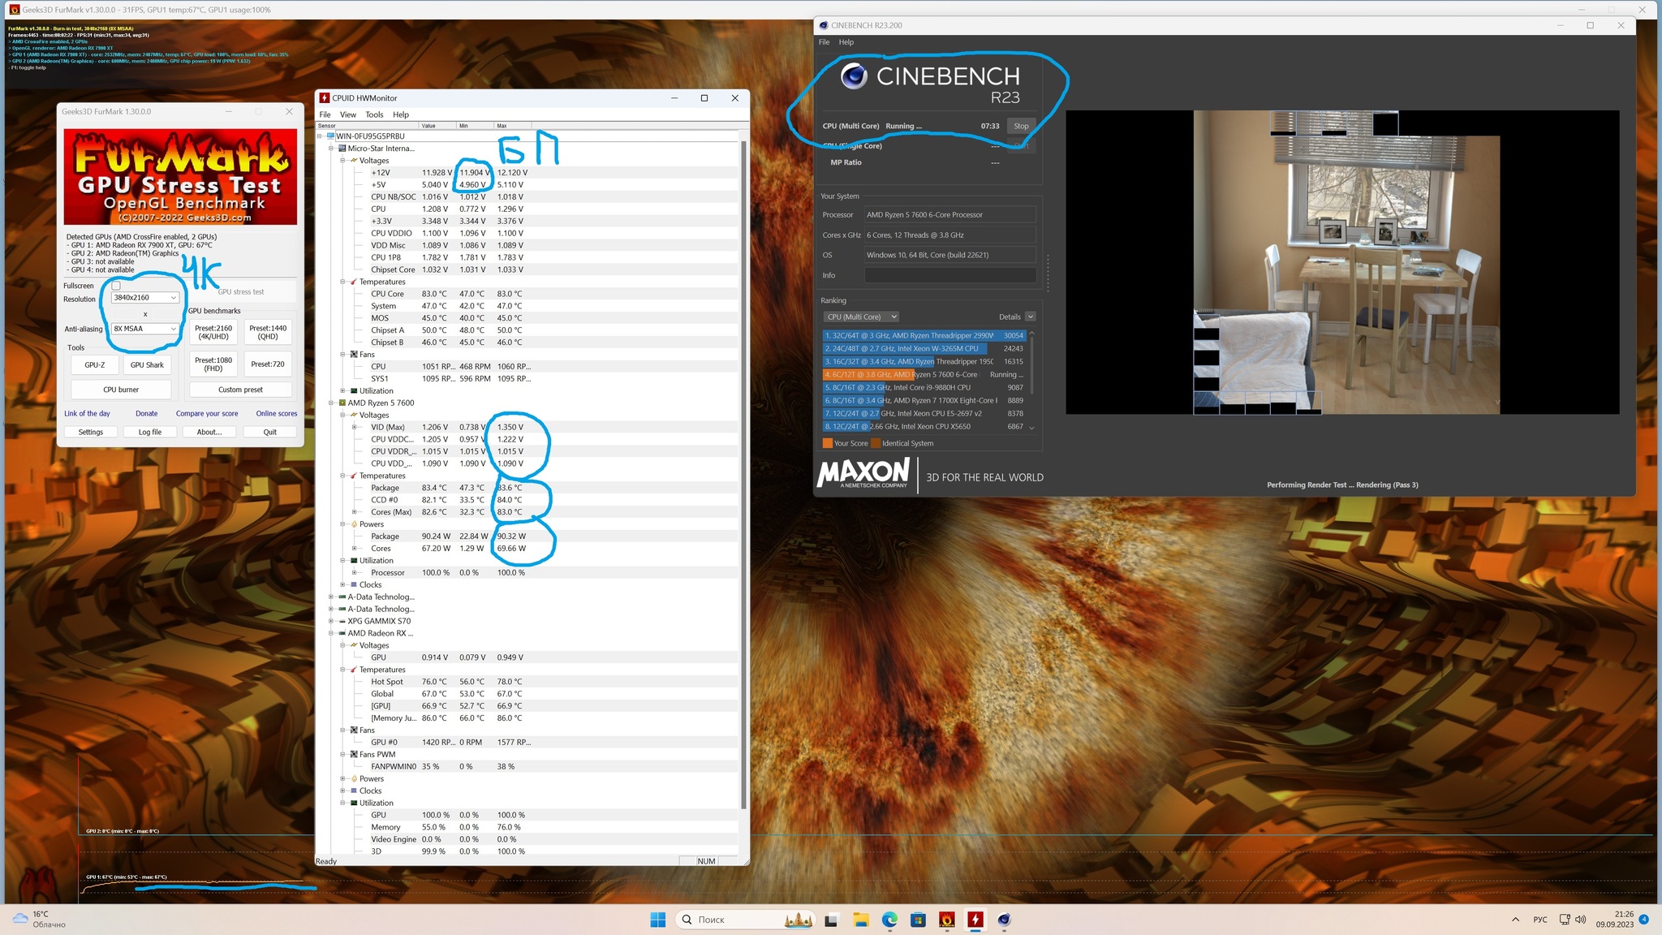The image size is (1662, 935).
Task: Launch Microsoft Edge from taskbar
Action: [889, 920]
